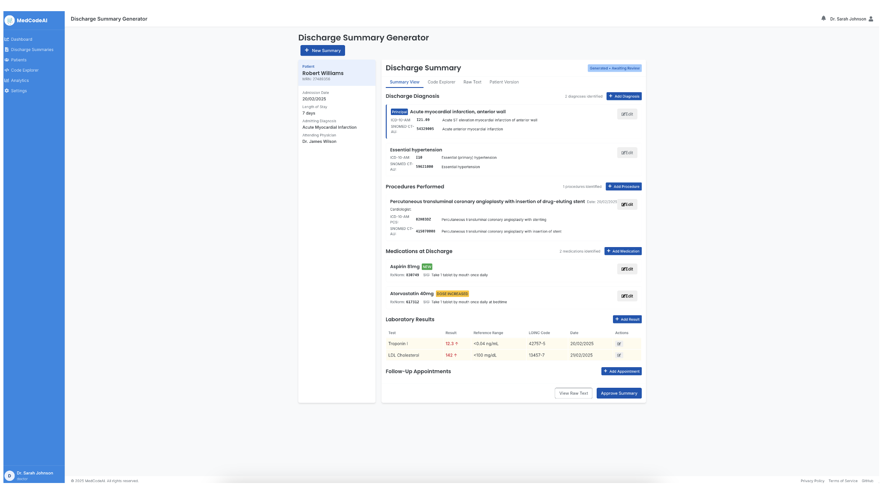Edit the Atorvastatin 40mg medication
889x489 pixels.
point(627,296)
